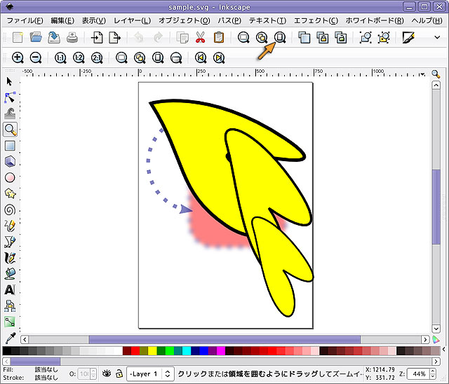Select the Star polygon tool

pyautogui.click(x=10, y=193)
